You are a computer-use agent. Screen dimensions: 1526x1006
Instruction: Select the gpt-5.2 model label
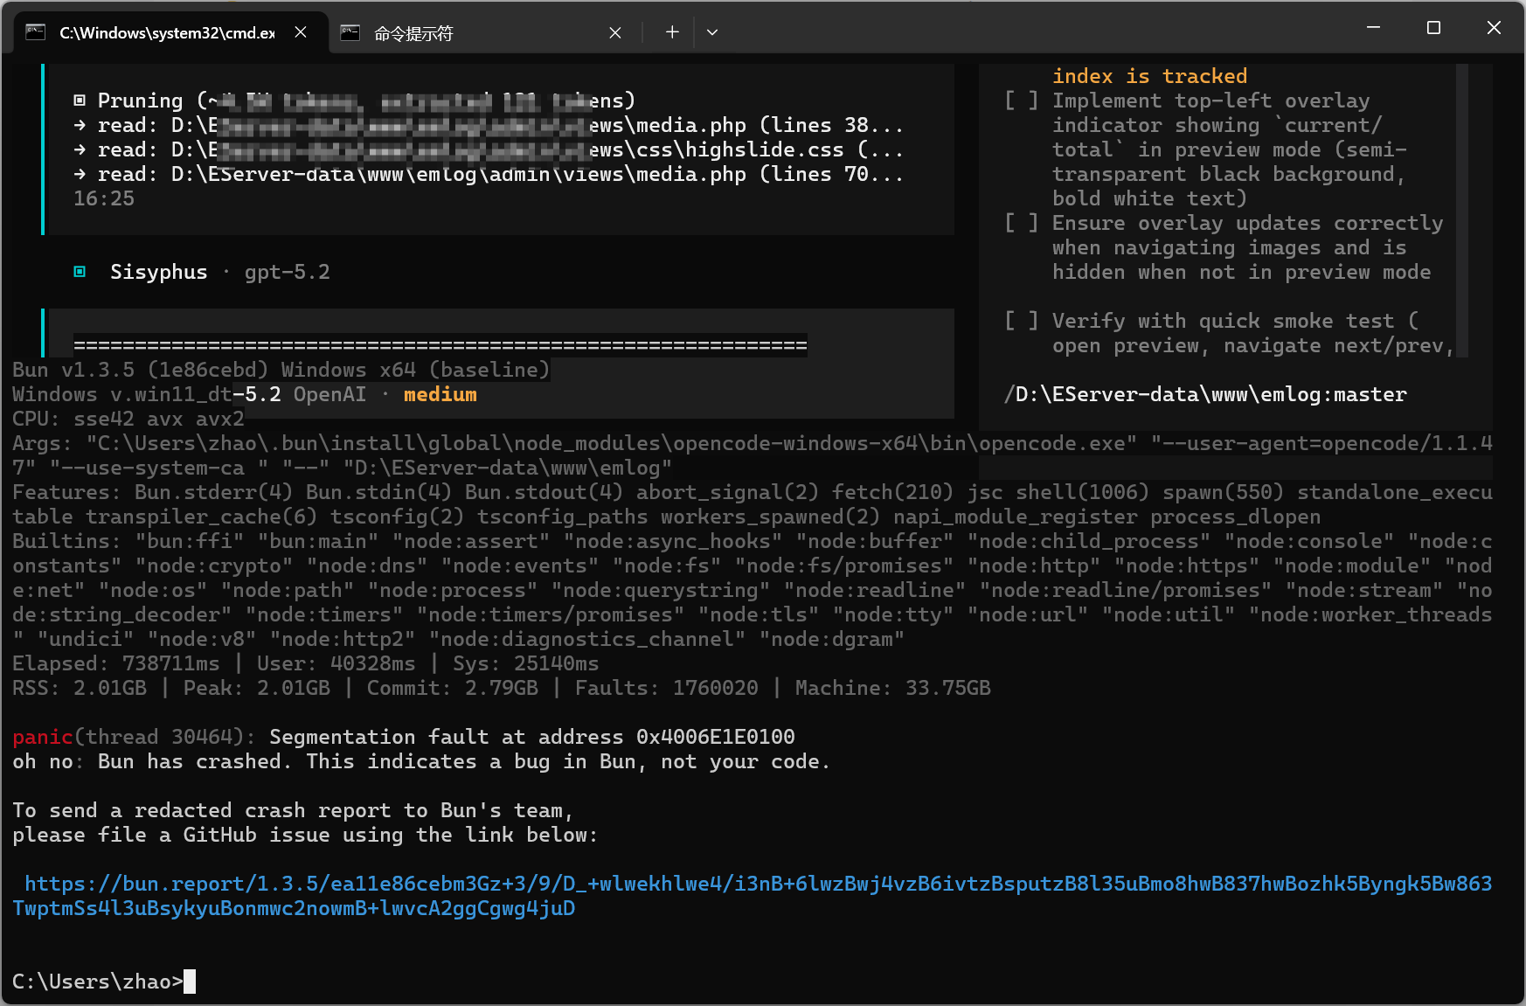287,272
